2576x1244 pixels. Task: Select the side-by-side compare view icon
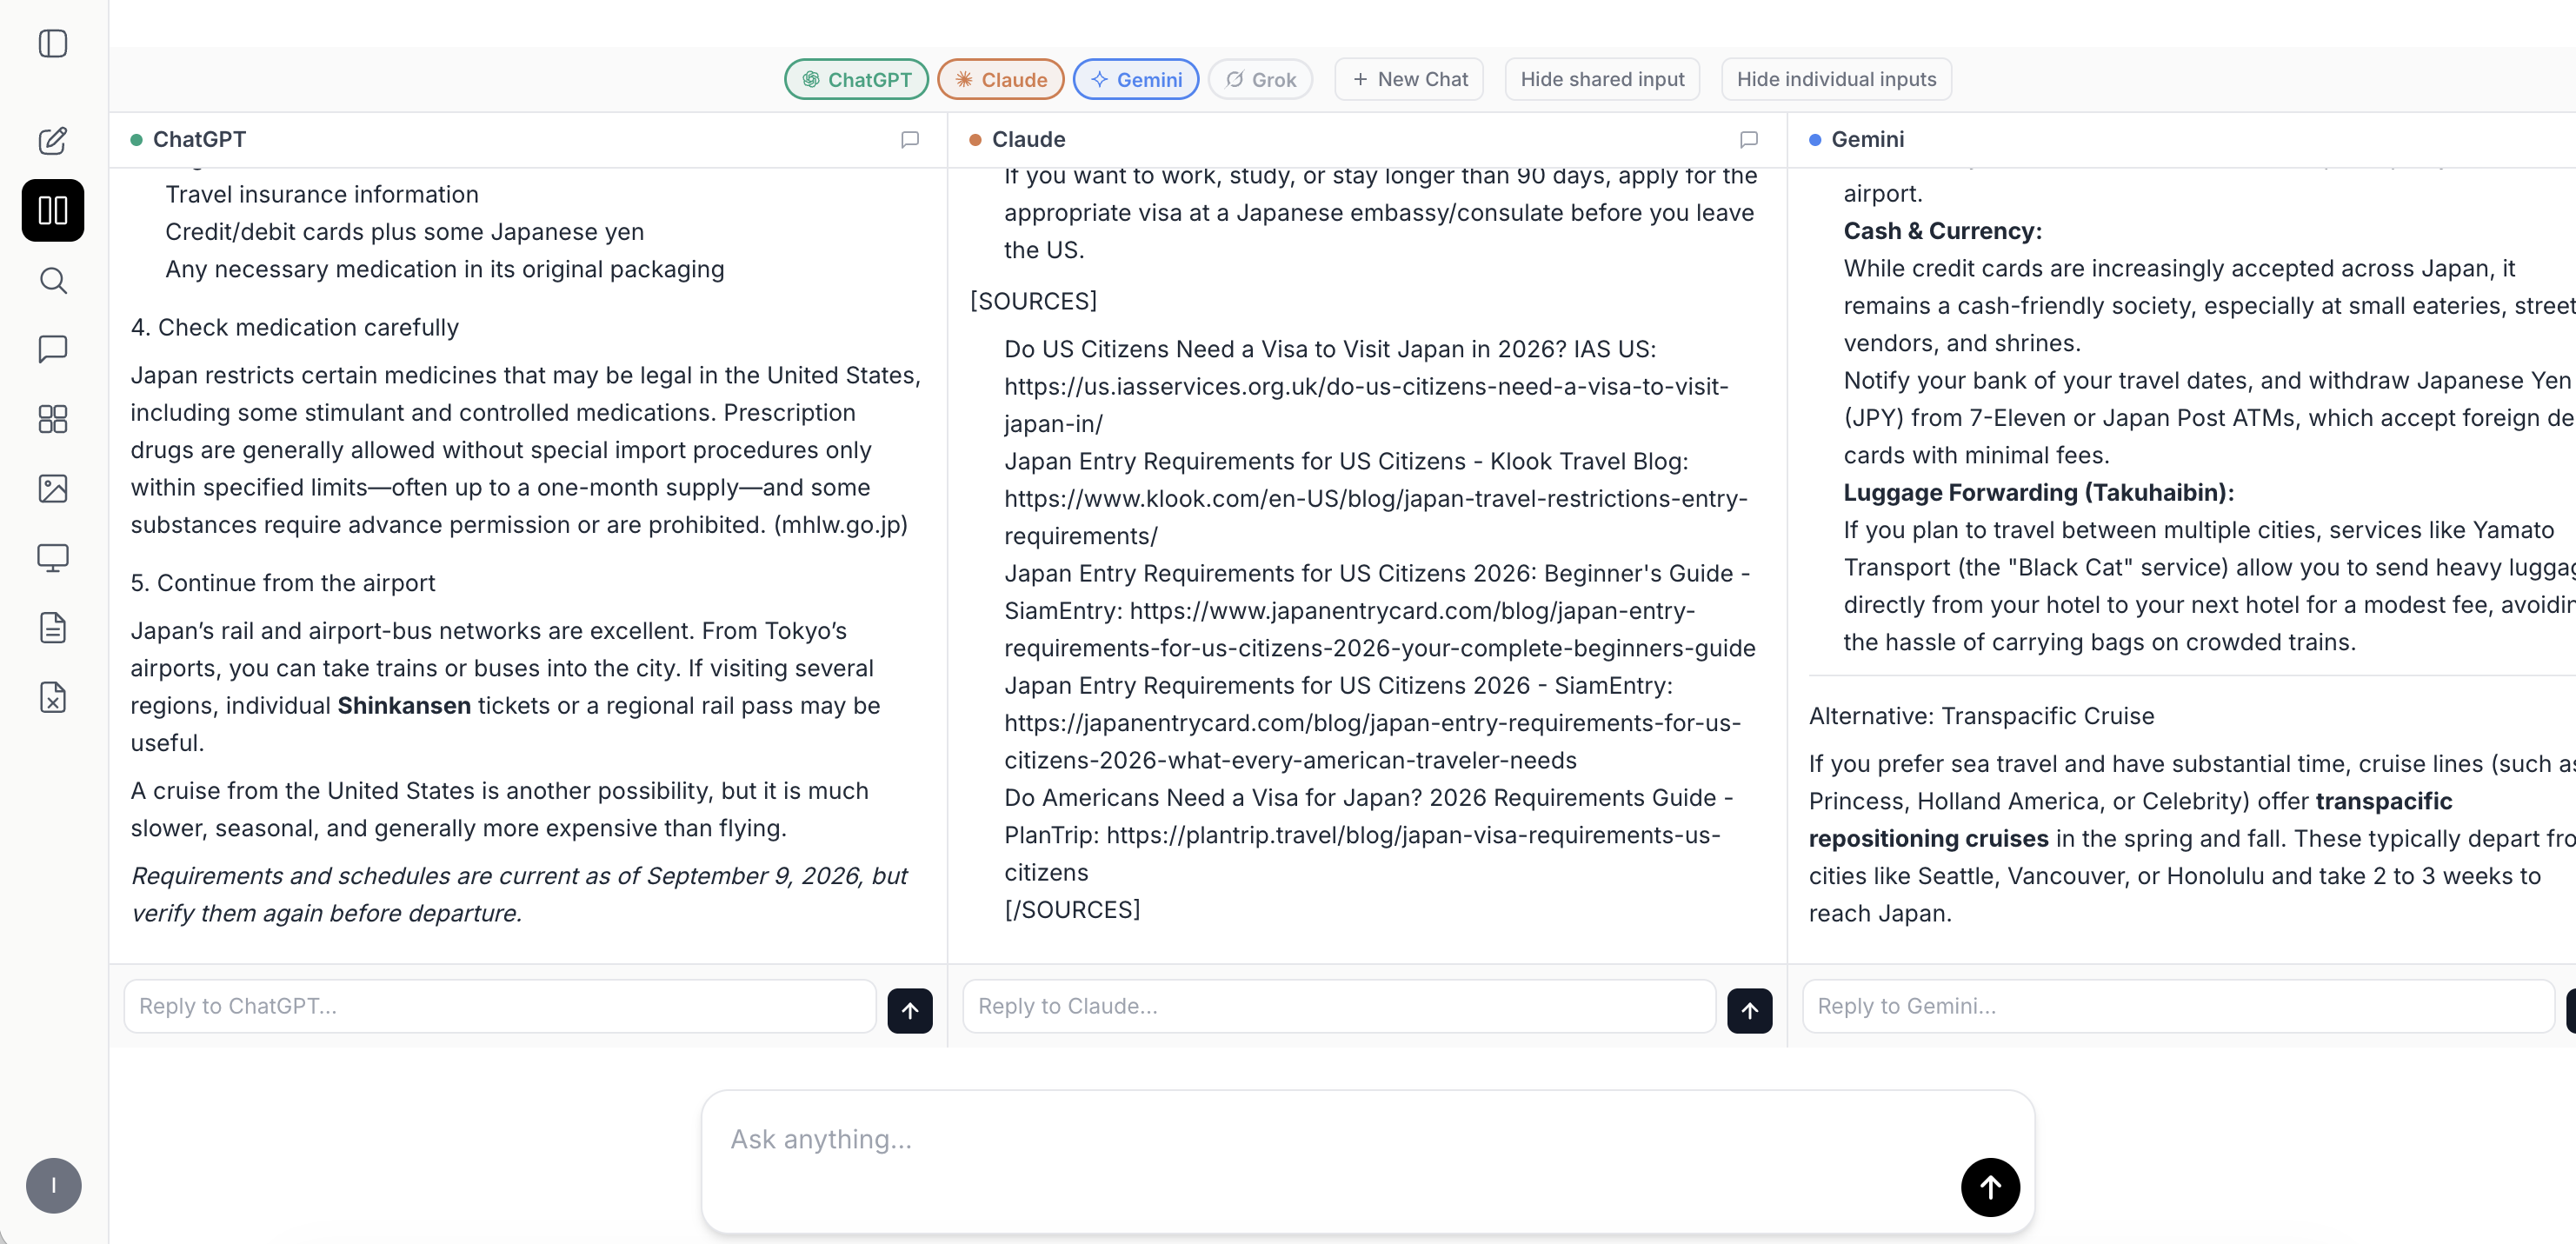(x=53, y=210)
